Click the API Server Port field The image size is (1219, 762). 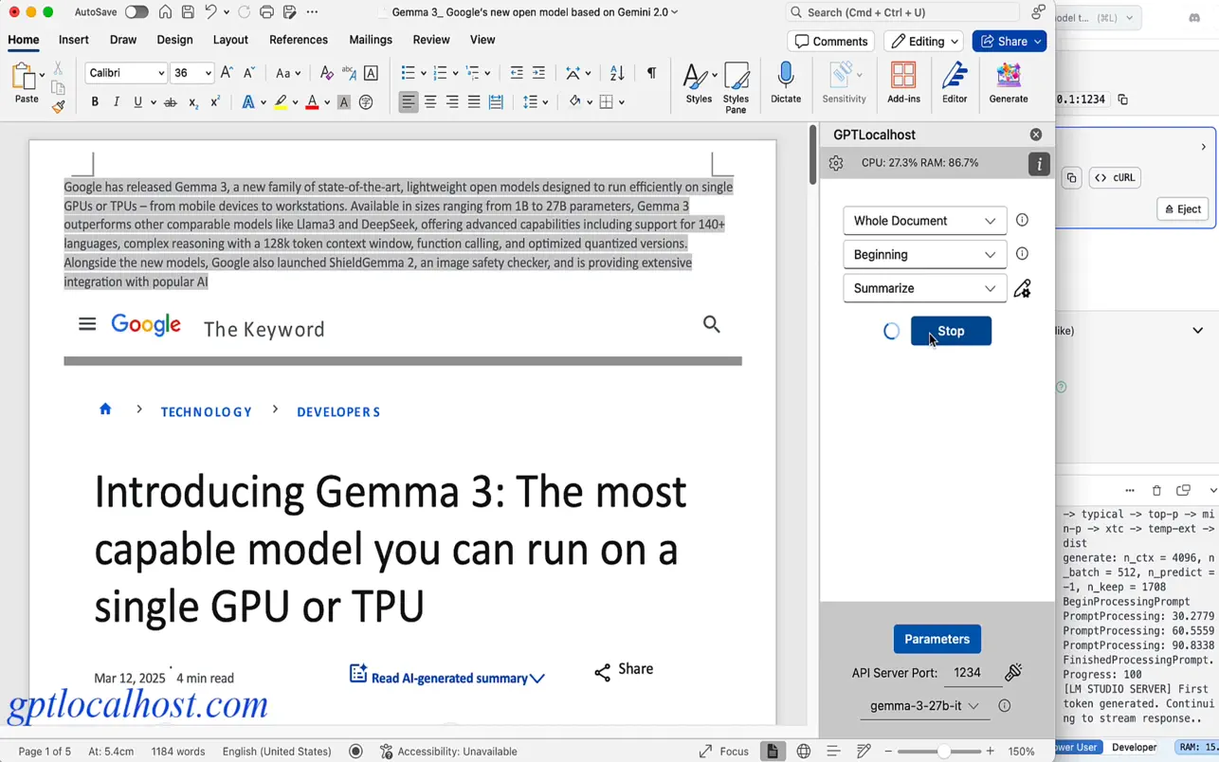(x=968, y=673)
